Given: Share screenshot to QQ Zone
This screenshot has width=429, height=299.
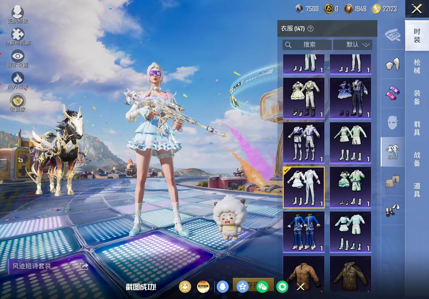Looking at the screenshot, I should pos(243,287).
